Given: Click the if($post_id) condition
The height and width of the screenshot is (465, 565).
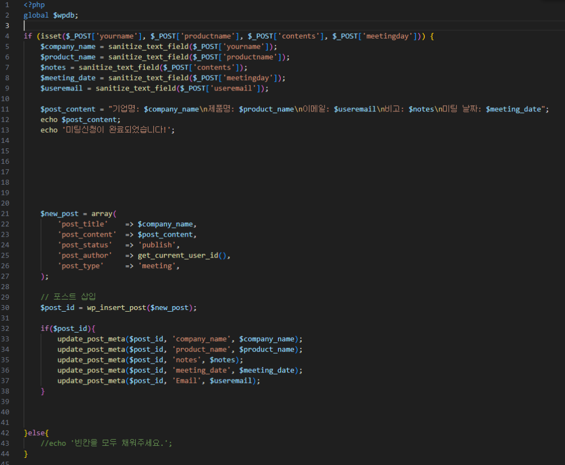Looking at the screenshot, I should click(68, 329).
